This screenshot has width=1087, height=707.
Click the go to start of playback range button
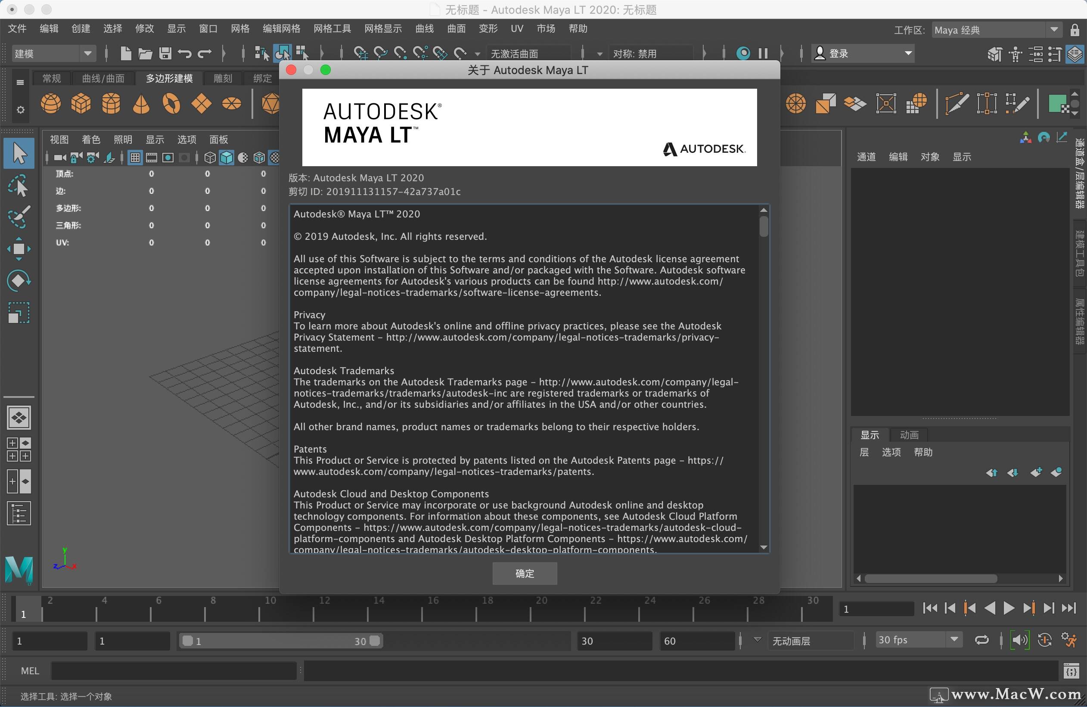[x=930, y=608]
